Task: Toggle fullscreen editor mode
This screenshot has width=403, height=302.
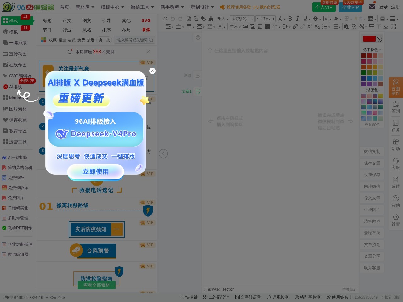Action: pyautogui.click(x=393, y=26)
